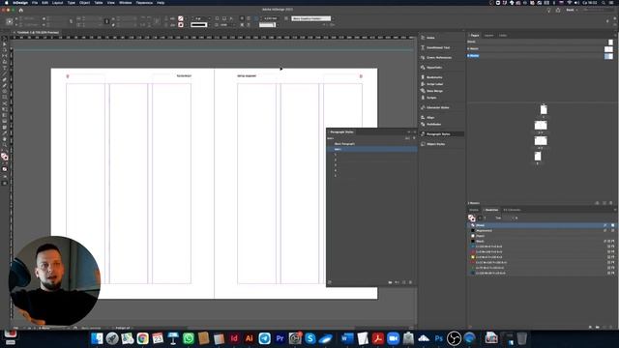Select the 4-5 spread thumbnail in the Pages panel
Image resolution: width=619 pixels, height=348 pixels.
pyautogui.click(x=541, y=140)
